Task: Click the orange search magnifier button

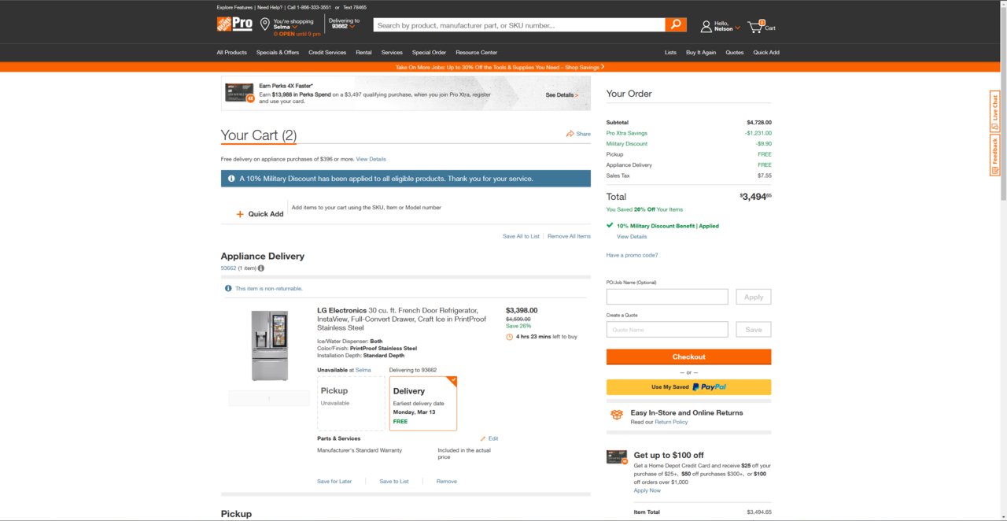Action: 676,25
